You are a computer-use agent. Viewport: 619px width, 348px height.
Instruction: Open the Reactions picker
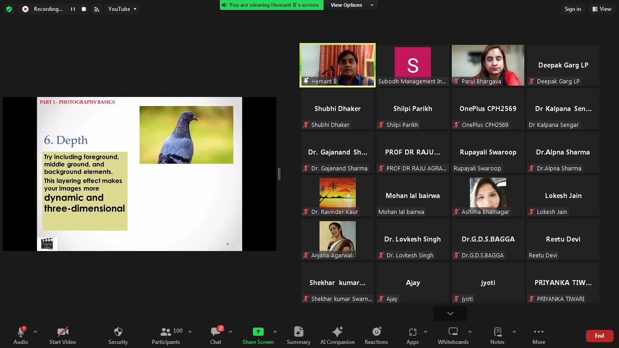376,335
